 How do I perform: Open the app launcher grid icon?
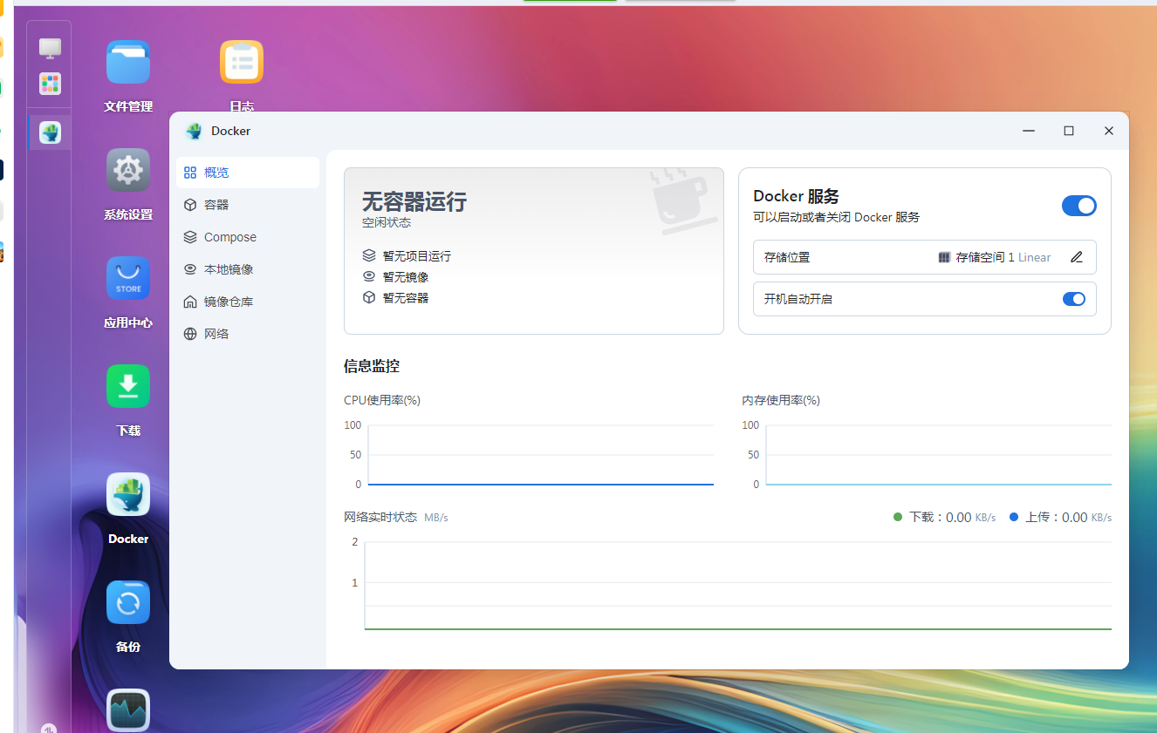coord(49,84)
